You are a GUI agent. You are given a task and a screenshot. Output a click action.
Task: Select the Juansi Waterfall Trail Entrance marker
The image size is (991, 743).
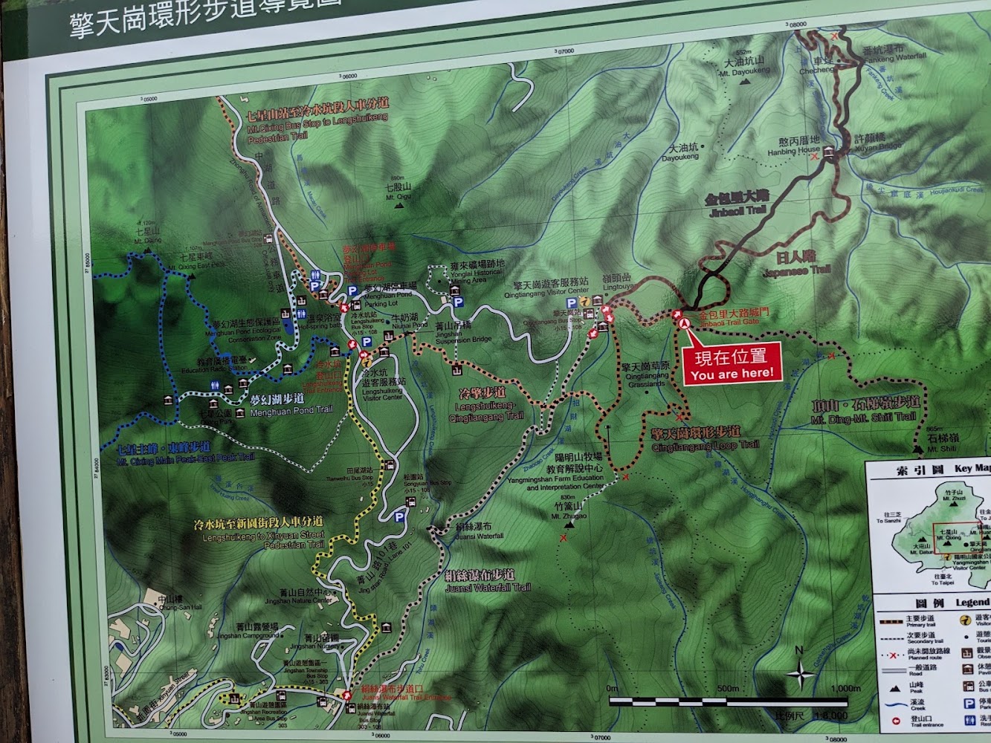pyautogui.click(x=347, y=695)
